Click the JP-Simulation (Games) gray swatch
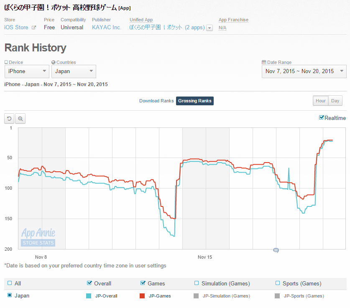350x308 pixels. click(196, 296)
